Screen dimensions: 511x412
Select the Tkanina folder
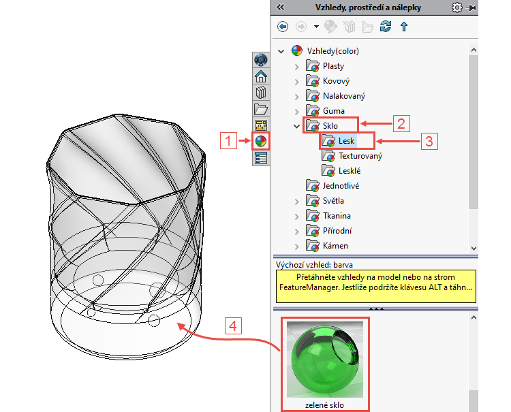point(337,216)
